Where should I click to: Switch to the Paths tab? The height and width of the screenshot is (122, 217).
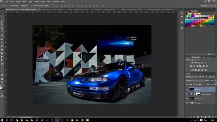coord(201,74)
